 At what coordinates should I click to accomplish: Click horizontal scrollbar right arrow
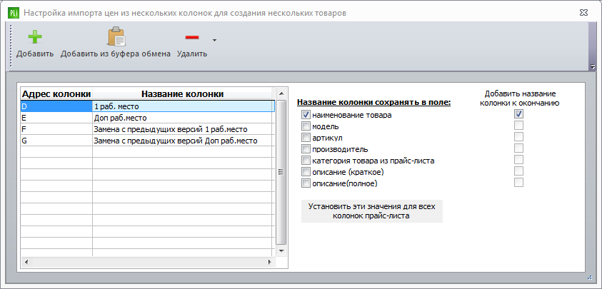pos(270,263)
